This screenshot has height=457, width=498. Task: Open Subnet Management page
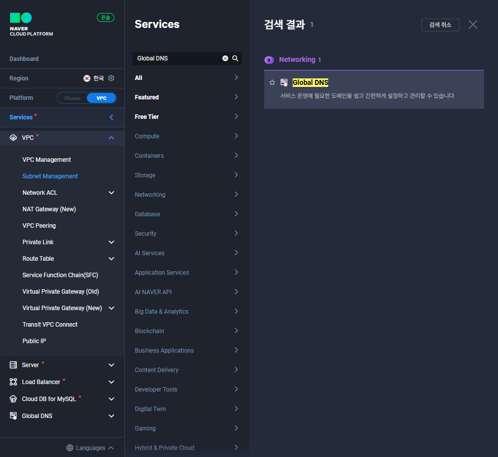[x=50, y=176]
